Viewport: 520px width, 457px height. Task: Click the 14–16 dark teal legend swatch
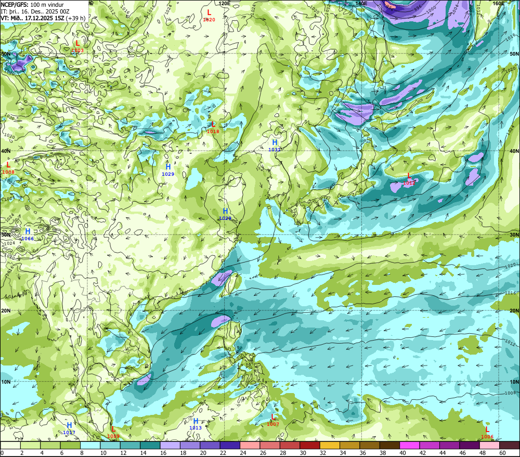click(x=150, y=445)
